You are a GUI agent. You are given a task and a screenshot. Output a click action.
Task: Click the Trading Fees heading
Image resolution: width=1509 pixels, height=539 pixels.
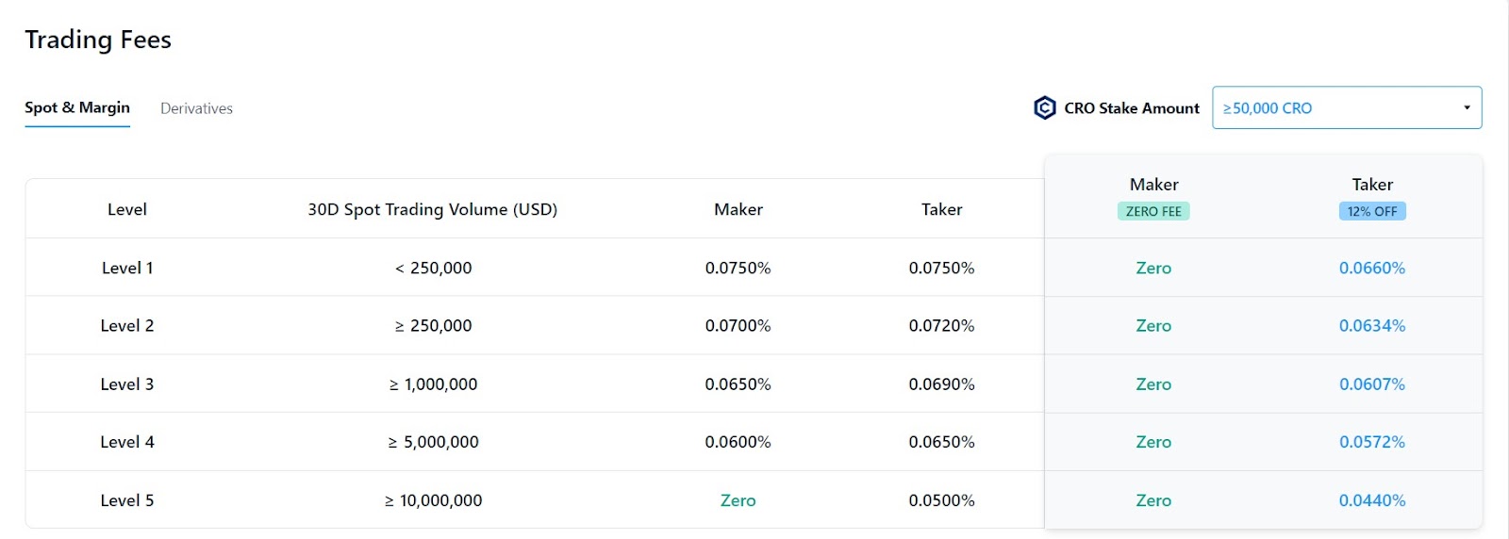tap(98, 40)
